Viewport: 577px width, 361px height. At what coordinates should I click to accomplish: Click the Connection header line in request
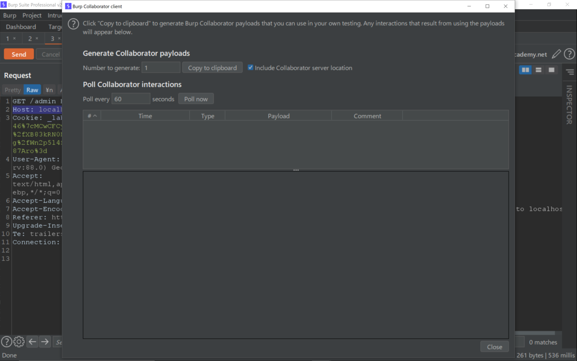click(x=37, y=242)
